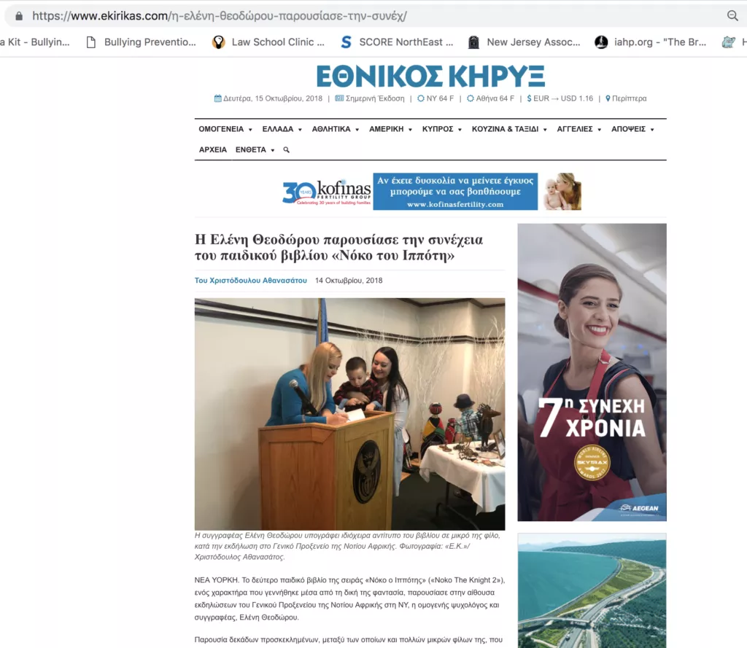
Task: Click the Περίπτερα location pin link
Action: pos(626,98)
